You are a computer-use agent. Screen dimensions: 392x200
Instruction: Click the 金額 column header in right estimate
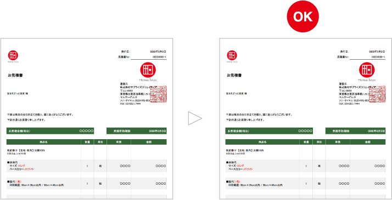368,142
